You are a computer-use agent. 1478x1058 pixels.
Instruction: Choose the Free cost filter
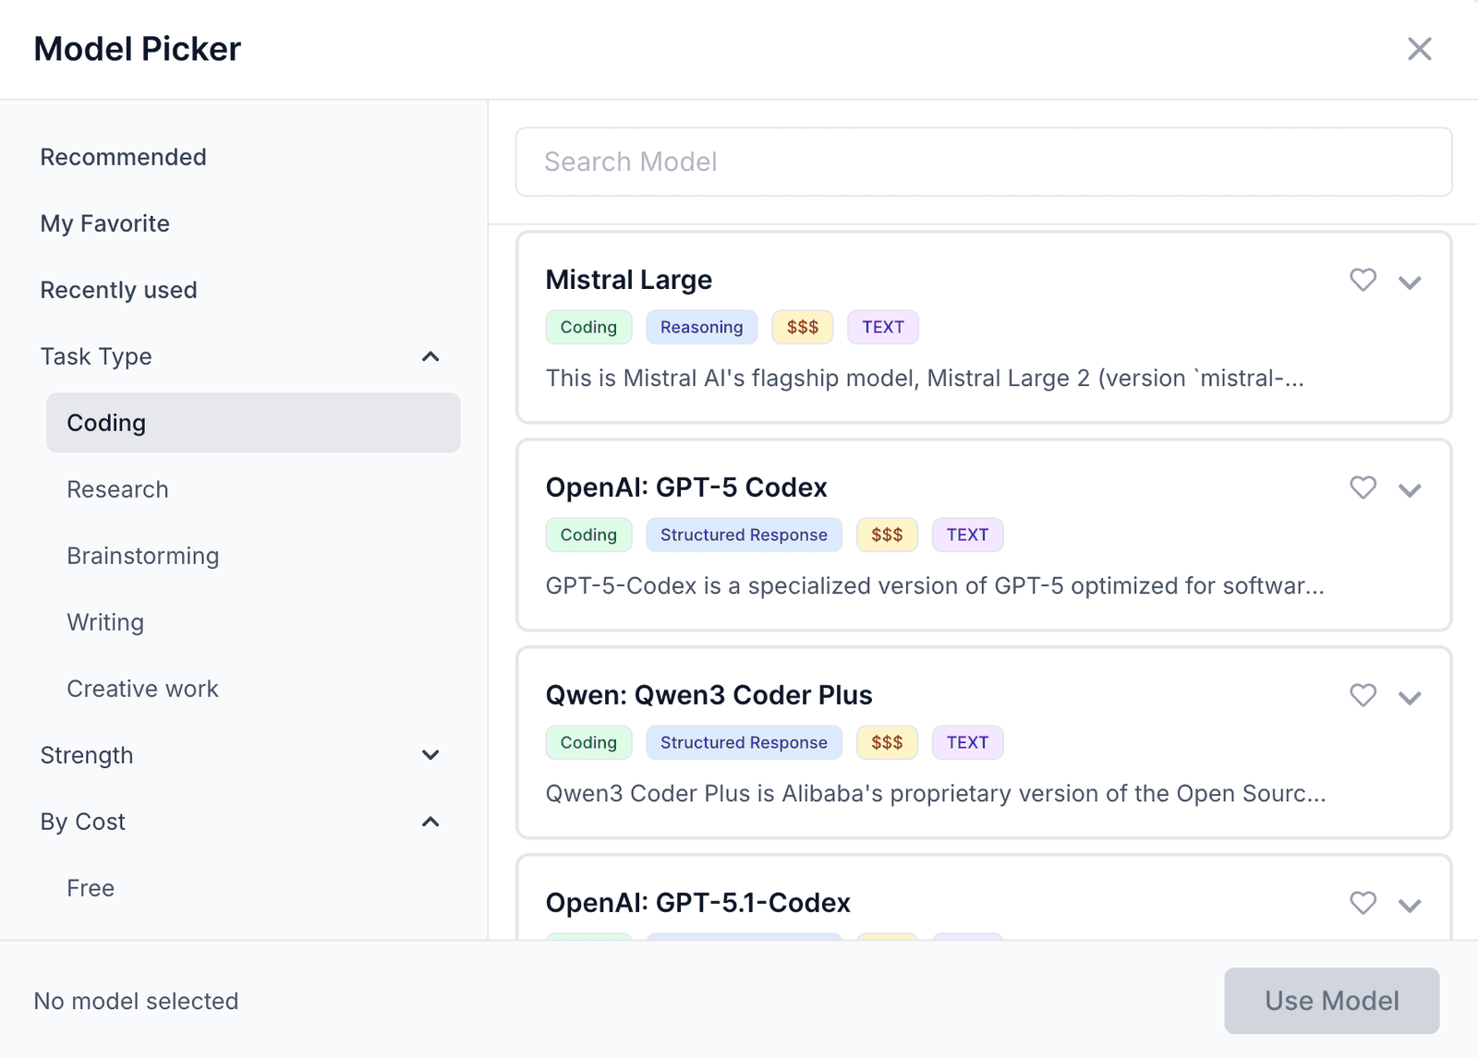pos(91,888)
